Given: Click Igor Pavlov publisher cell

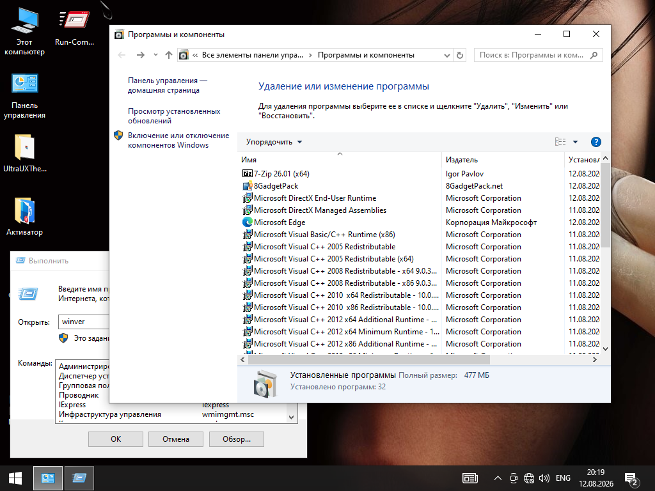Looking at the screenshot, I should pos(464,174).
